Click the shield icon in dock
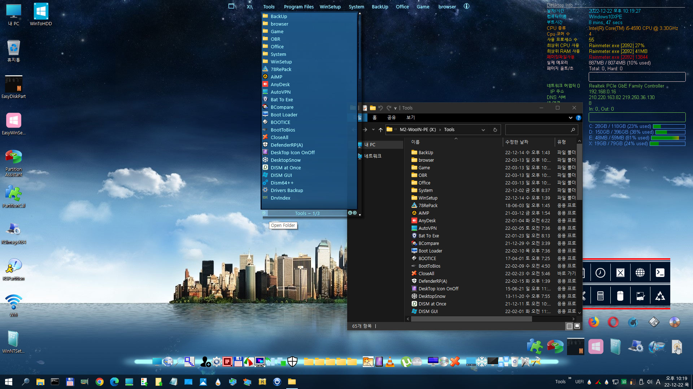 (292, 362)
